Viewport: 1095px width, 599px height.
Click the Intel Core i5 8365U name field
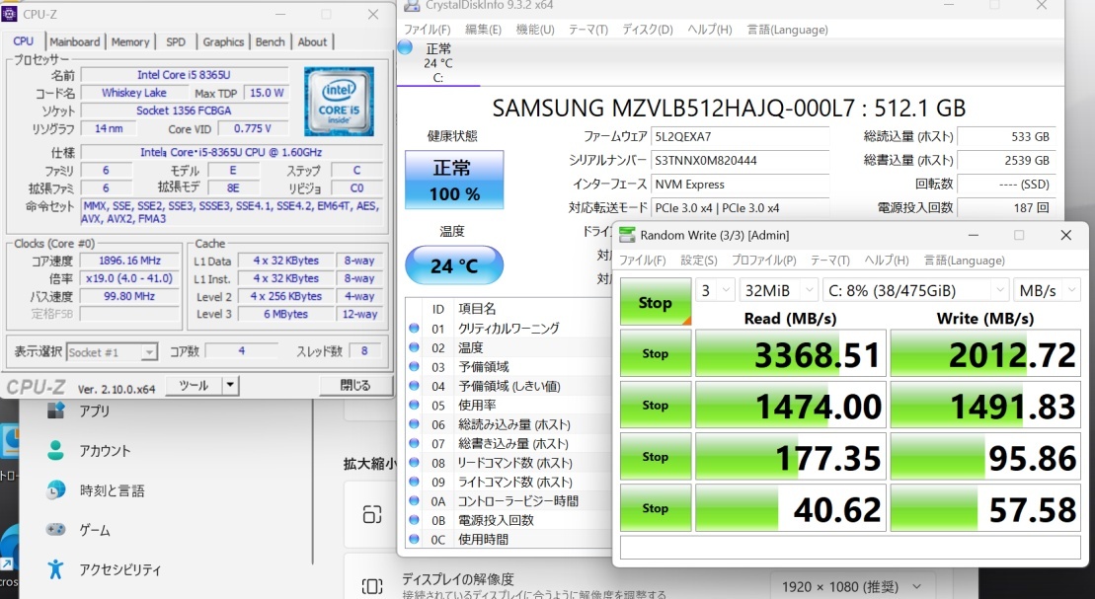185,75
